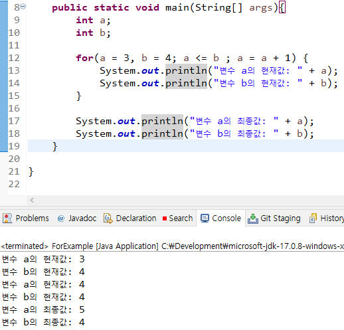Select the Console tab
Viewport: 344px width, 330px height.
tap(220, 218)
